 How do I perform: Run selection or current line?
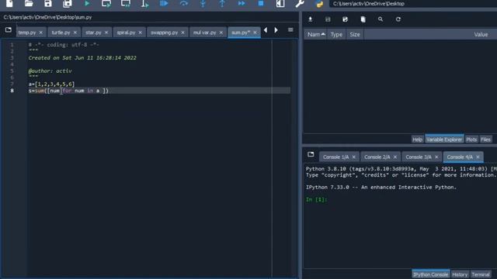click(145, 3)
